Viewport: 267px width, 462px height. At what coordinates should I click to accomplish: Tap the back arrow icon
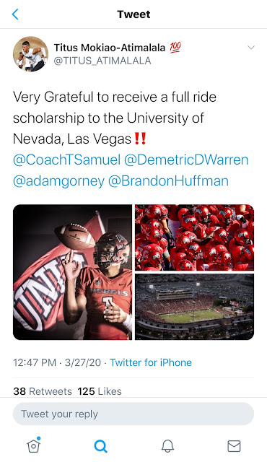coord(15,14)
